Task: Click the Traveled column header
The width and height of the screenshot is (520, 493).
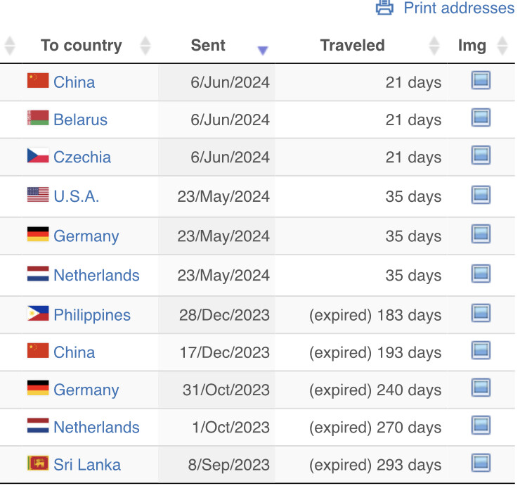Action: pos(352,45)
